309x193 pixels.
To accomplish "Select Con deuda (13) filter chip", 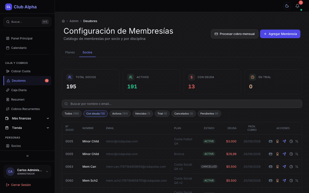I will pyautogui.click(x=96, y=114).
